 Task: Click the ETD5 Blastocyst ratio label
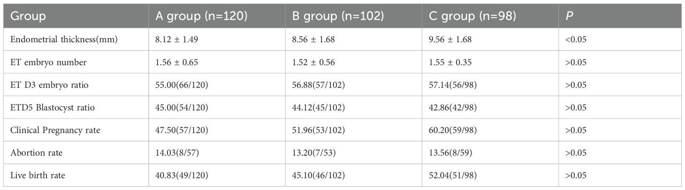(x=52, y=107)
